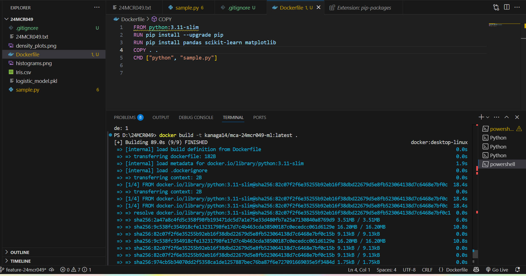Select Dockerfile in explorer tree
This screenshot has height=276, width=526.
[x=54, y=54]
